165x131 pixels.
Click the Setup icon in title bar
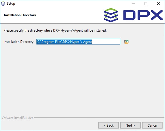(x=3, y=4)
